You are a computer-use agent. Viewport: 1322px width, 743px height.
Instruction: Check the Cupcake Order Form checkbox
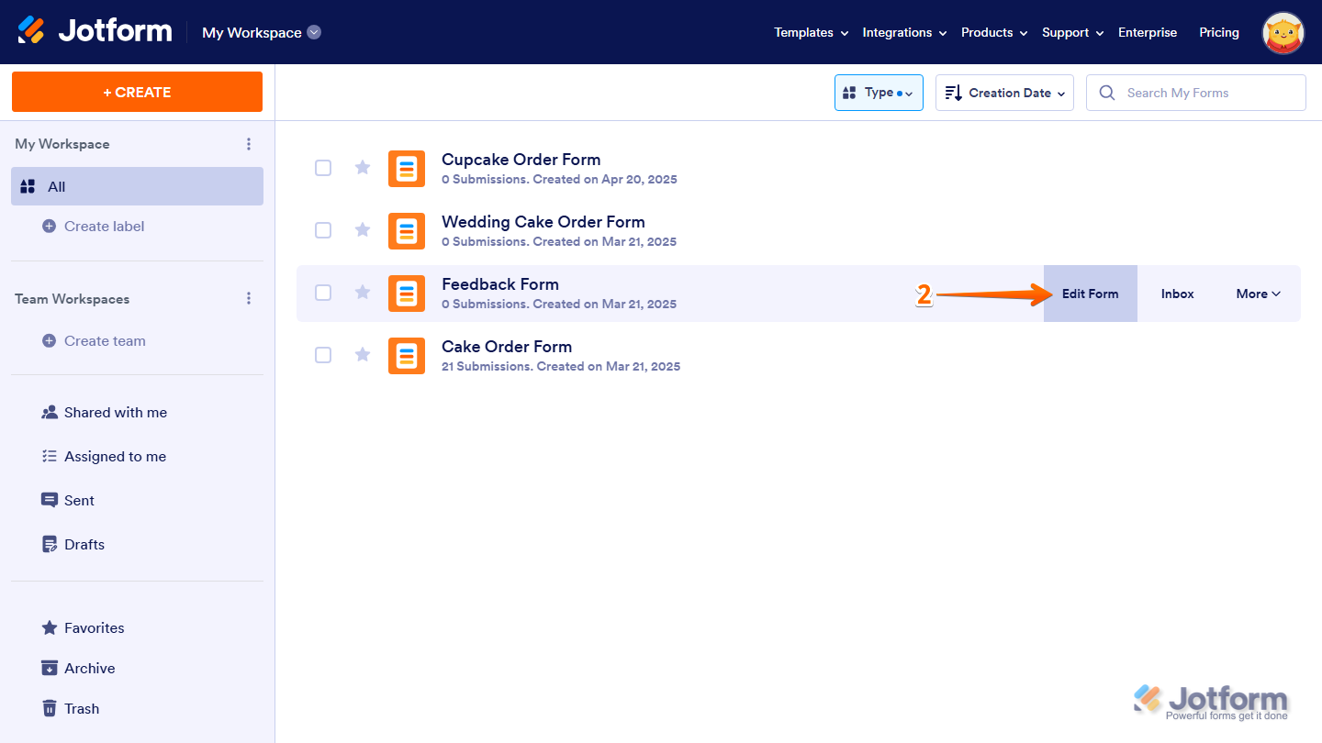[x=323, y=168]
